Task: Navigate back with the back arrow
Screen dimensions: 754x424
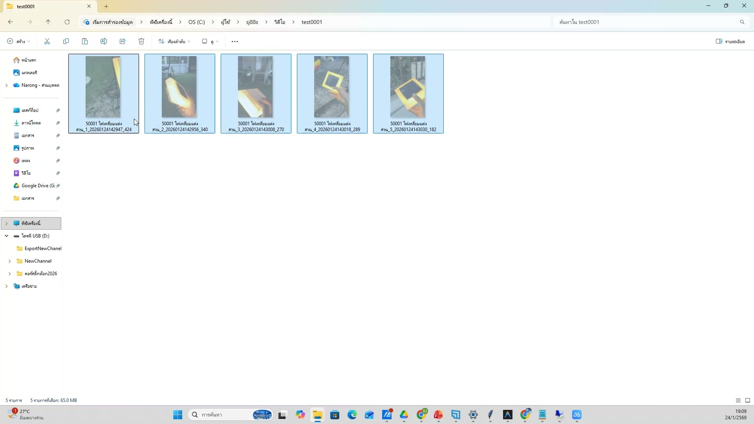Action: (x=10, y=22)
